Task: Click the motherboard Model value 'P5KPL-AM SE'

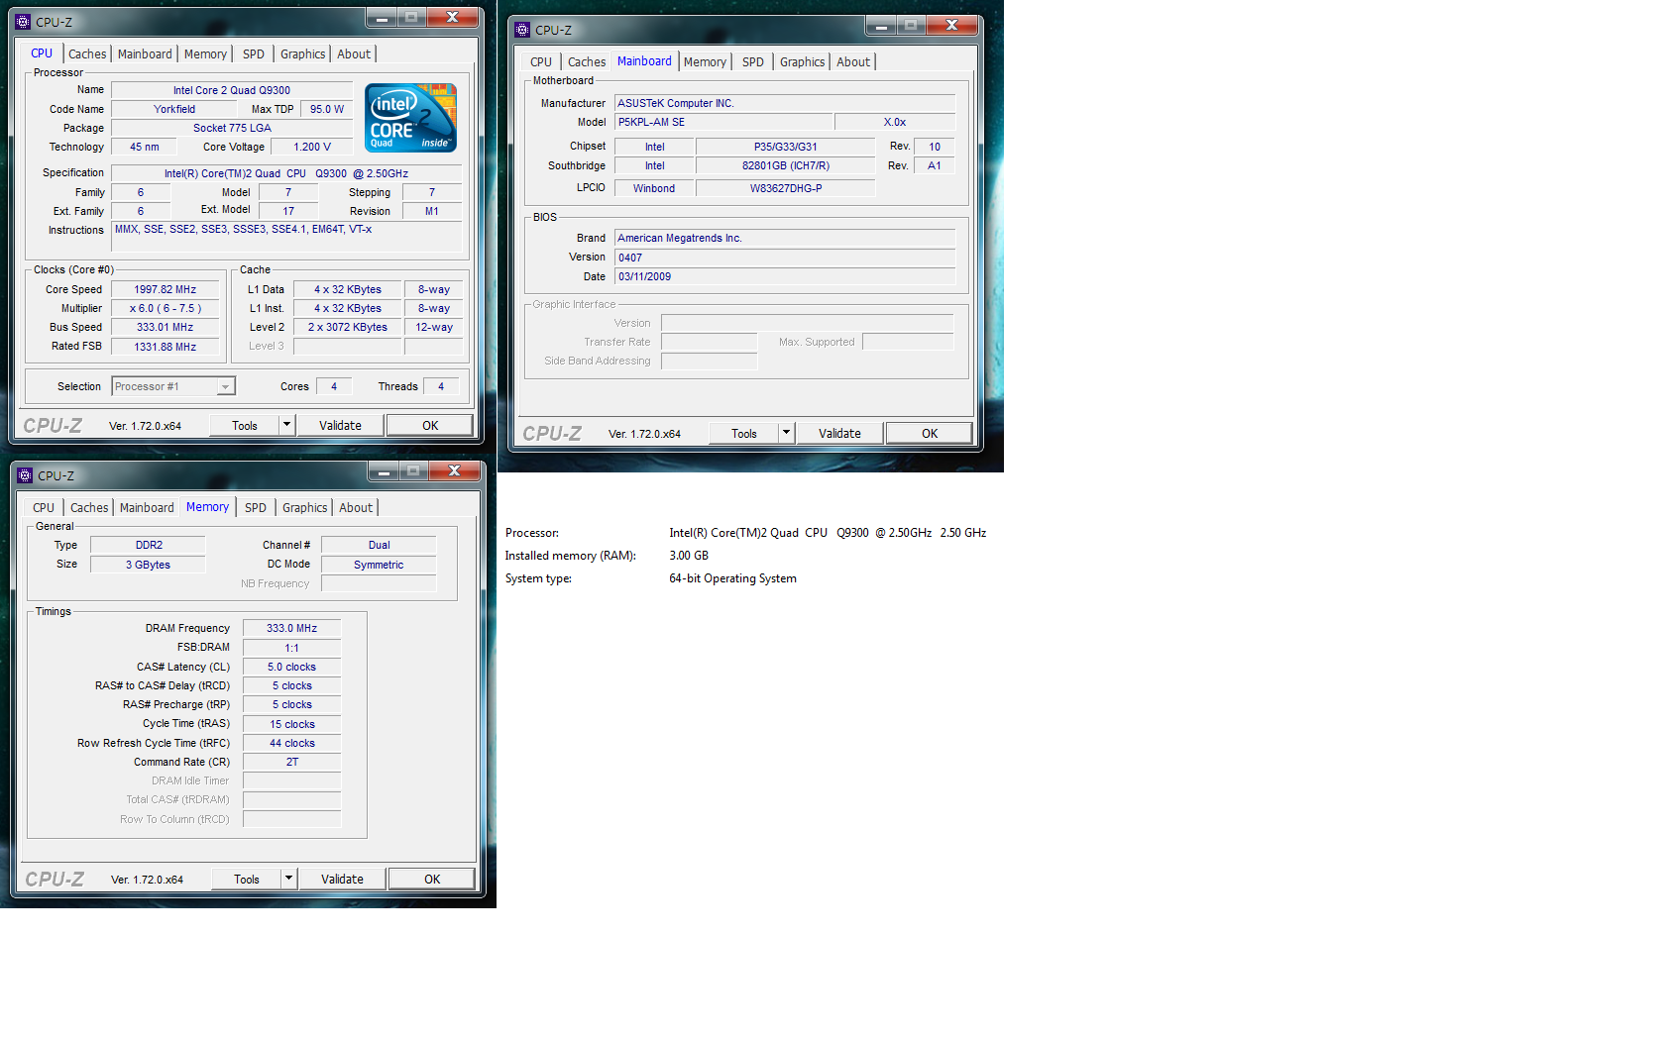Action: pos(723,122)
